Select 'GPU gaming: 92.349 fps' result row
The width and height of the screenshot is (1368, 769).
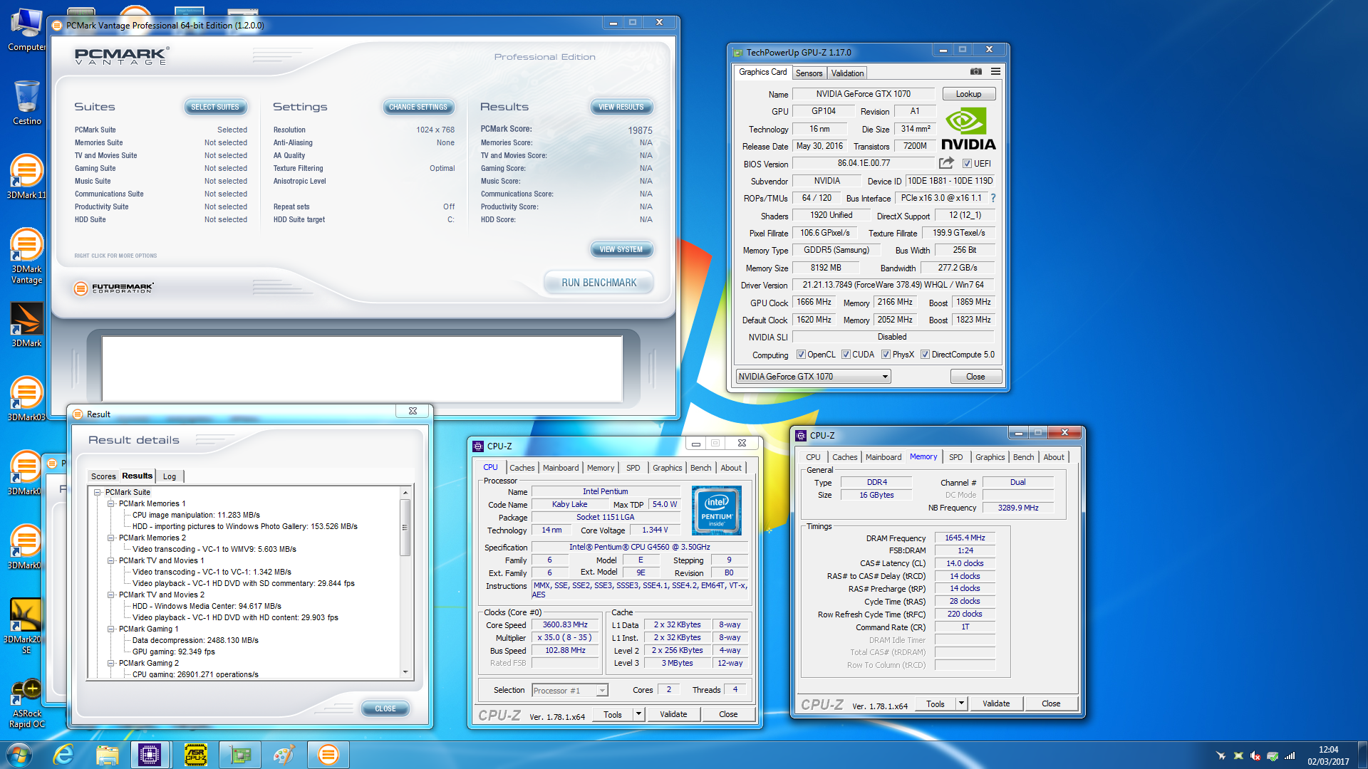pos(173,652)
